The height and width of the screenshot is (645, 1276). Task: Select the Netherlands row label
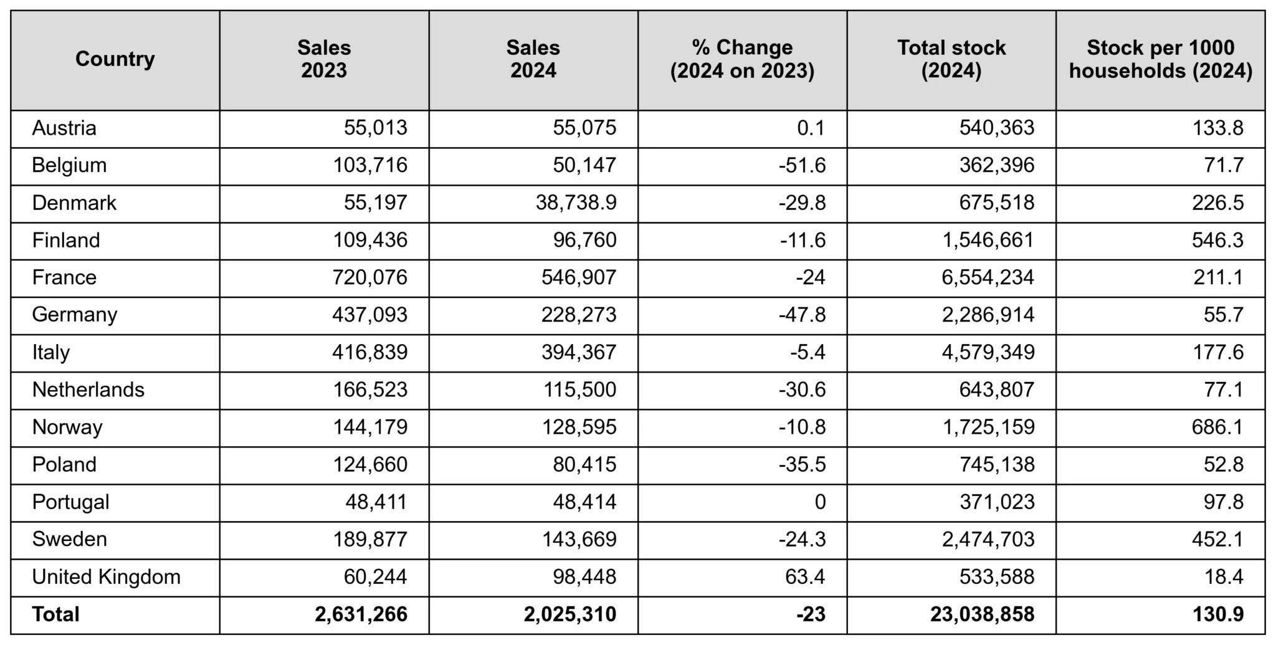(88, 390)
